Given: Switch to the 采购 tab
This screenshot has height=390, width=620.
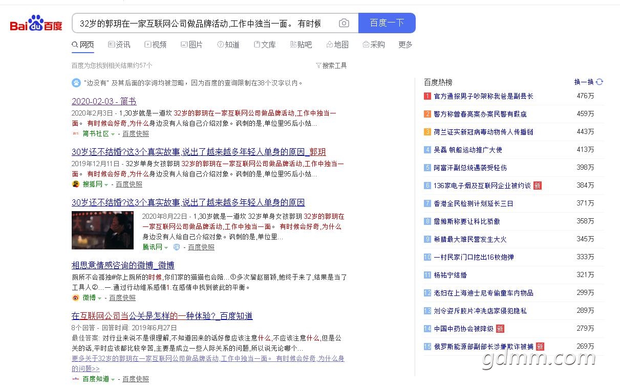Looking at the screenshot, I should [x=374, y=44].
